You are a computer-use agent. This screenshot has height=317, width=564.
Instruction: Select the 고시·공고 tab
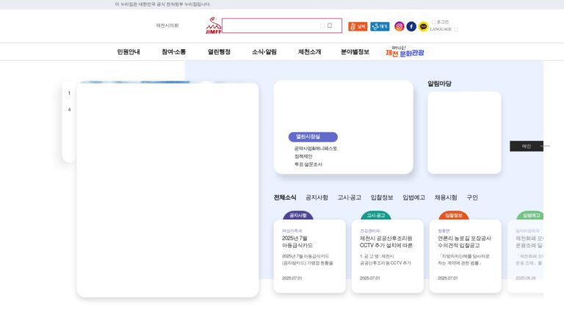click(x=350, y=197)
